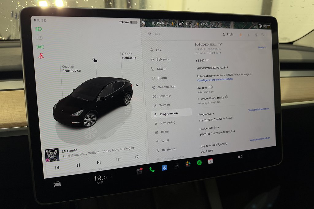Viewport: 314px width, 209px height.
Task: Open Profil in the settings header
Action: point(228,34)
